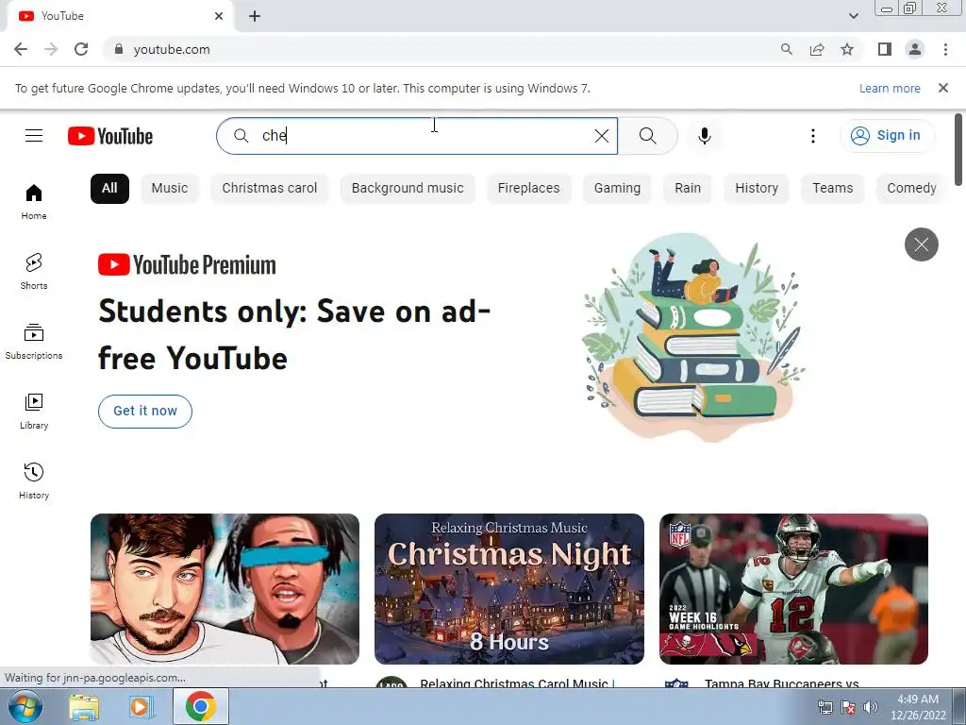Select the Comedy filter chip

click(911, 188)
